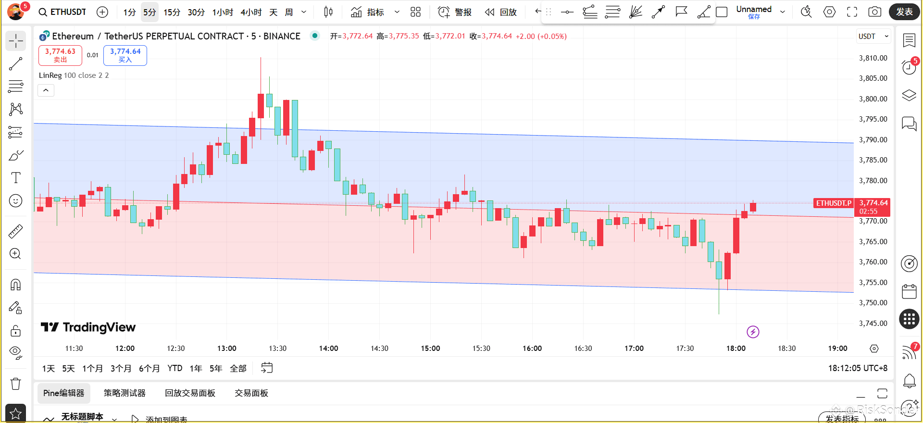Viewport: 923px width, 423px height.
Task: Click the 3,774.63 卖出 sell button
Action: click(60, 55)
